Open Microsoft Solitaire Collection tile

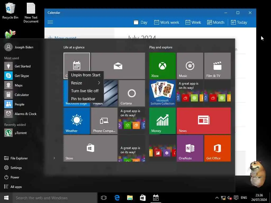coord(162,93)
